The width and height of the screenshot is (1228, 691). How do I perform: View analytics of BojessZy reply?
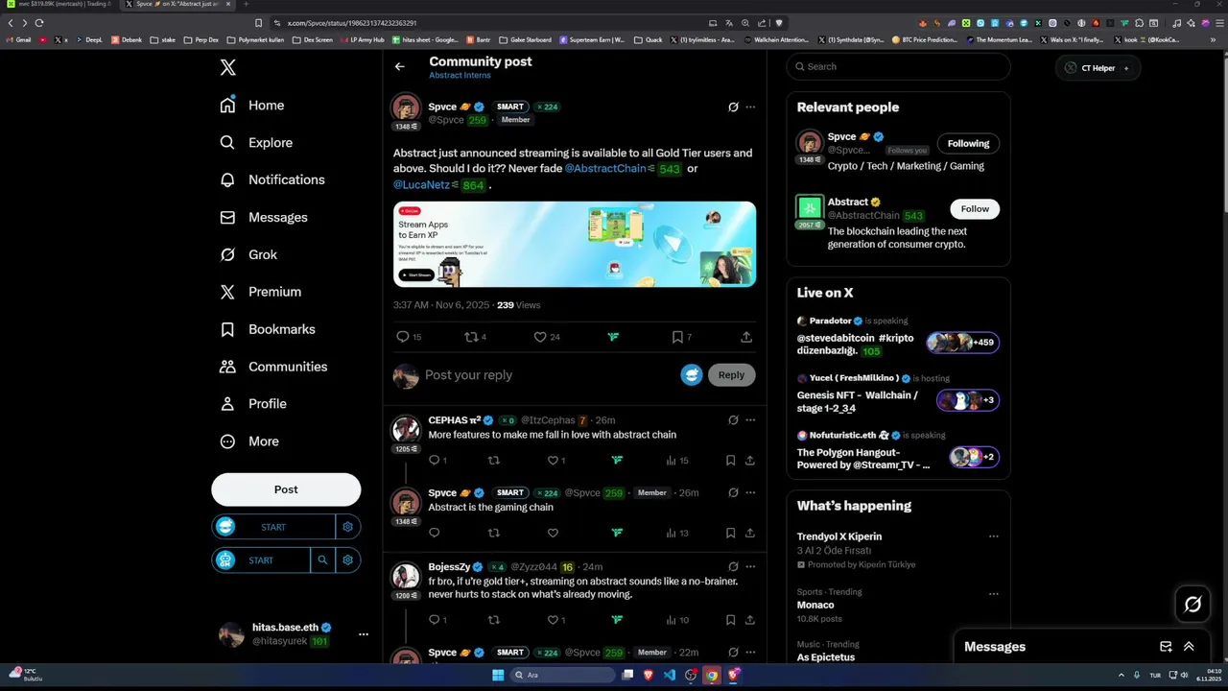[x=677, y=620]
